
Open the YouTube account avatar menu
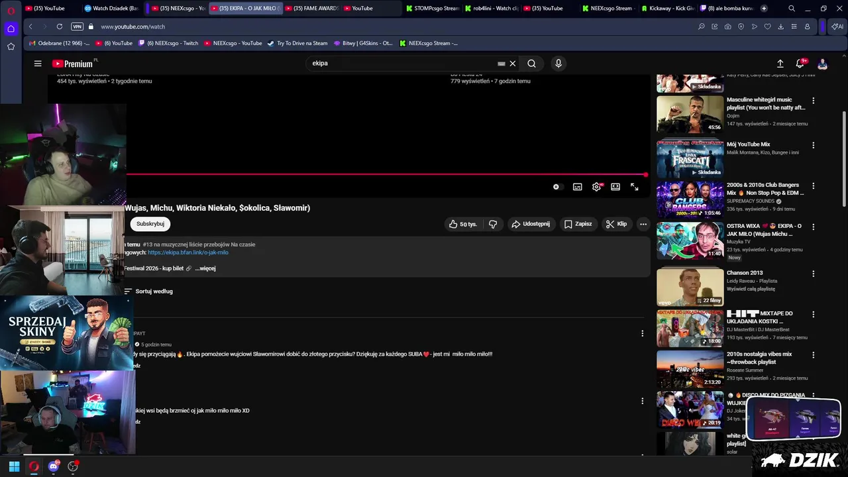coord(822,64)
